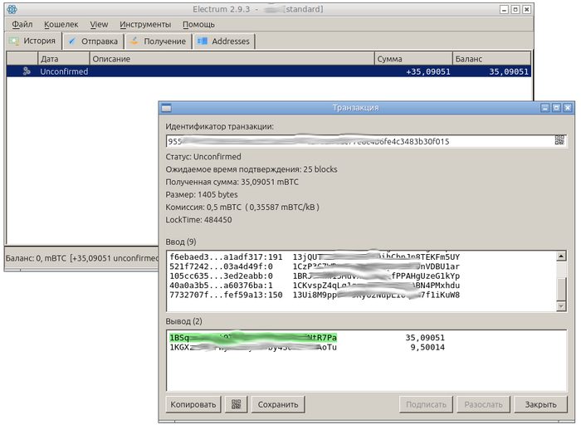581x430 pixels.
Task: Click the green highlighted output address 1BSq
Action: tap(253, 337)
